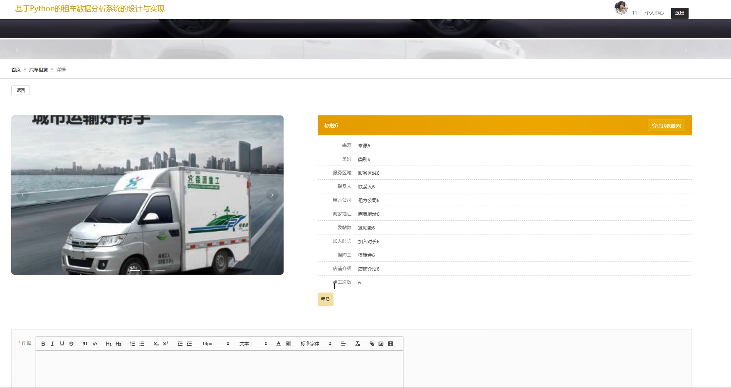Open the 标准字体 font family dropdown

click(316, 344)
